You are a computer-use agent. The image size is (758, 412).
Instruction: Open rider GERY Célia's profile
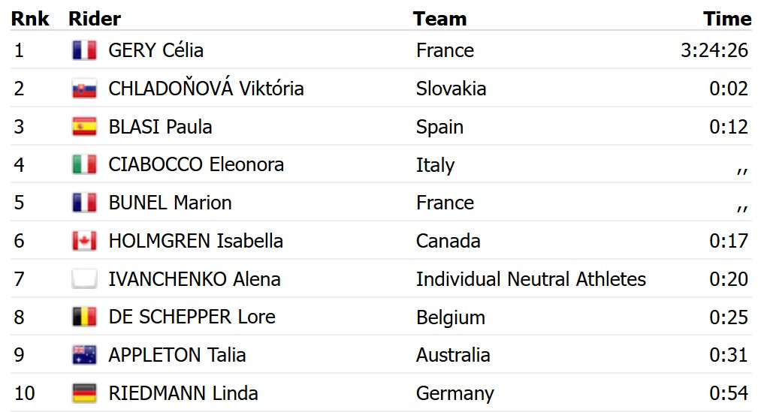pyautogui.click(x=156, y=50)
